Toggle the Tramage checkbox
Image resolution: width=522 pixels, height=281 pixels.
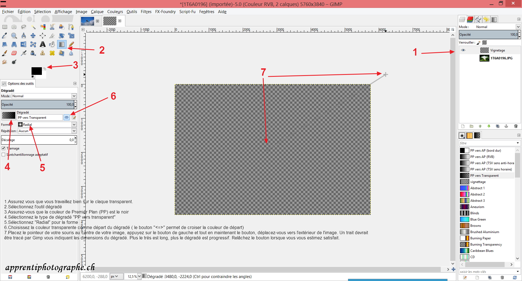(x=4, y=148)
